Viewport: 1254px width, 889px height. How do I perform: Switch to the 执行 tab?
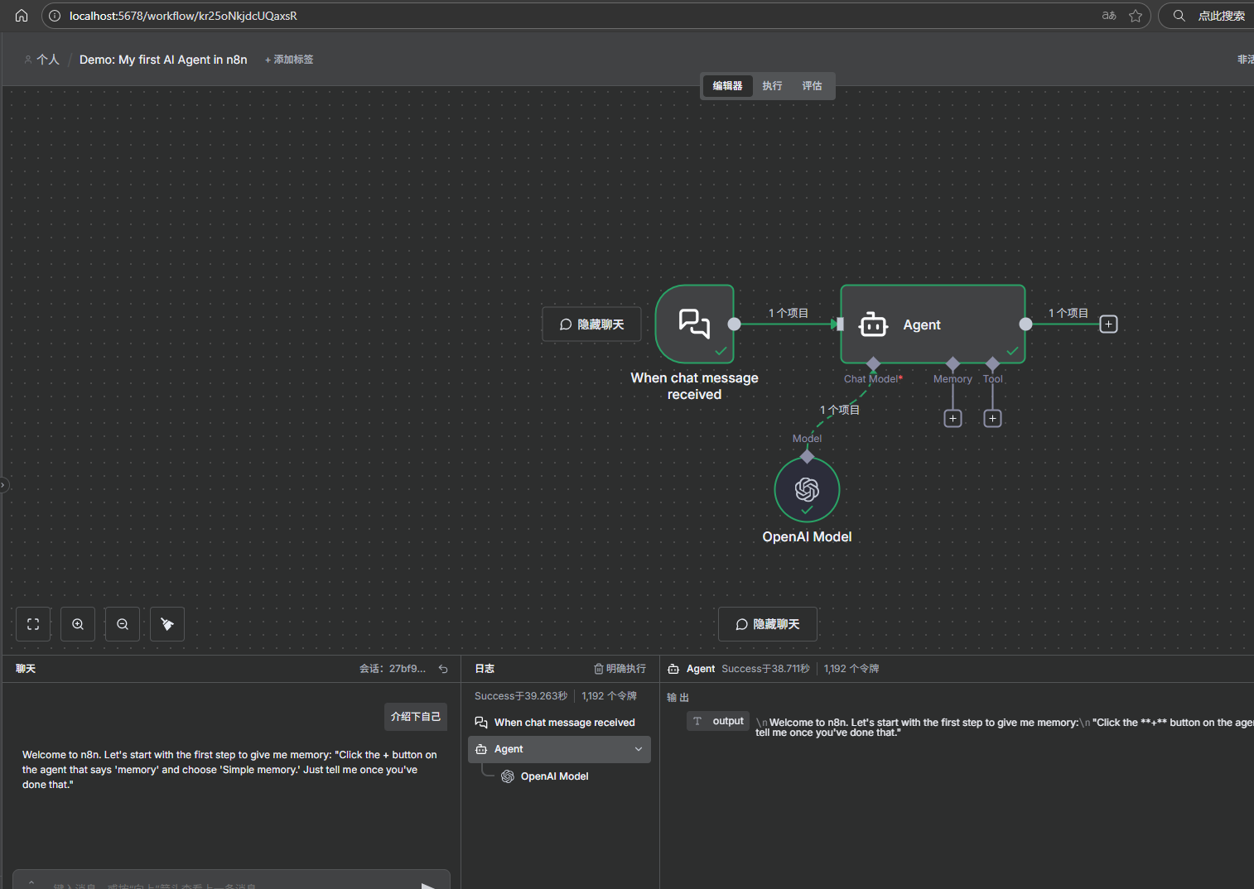pyautogui.click(x=772, y=86)
